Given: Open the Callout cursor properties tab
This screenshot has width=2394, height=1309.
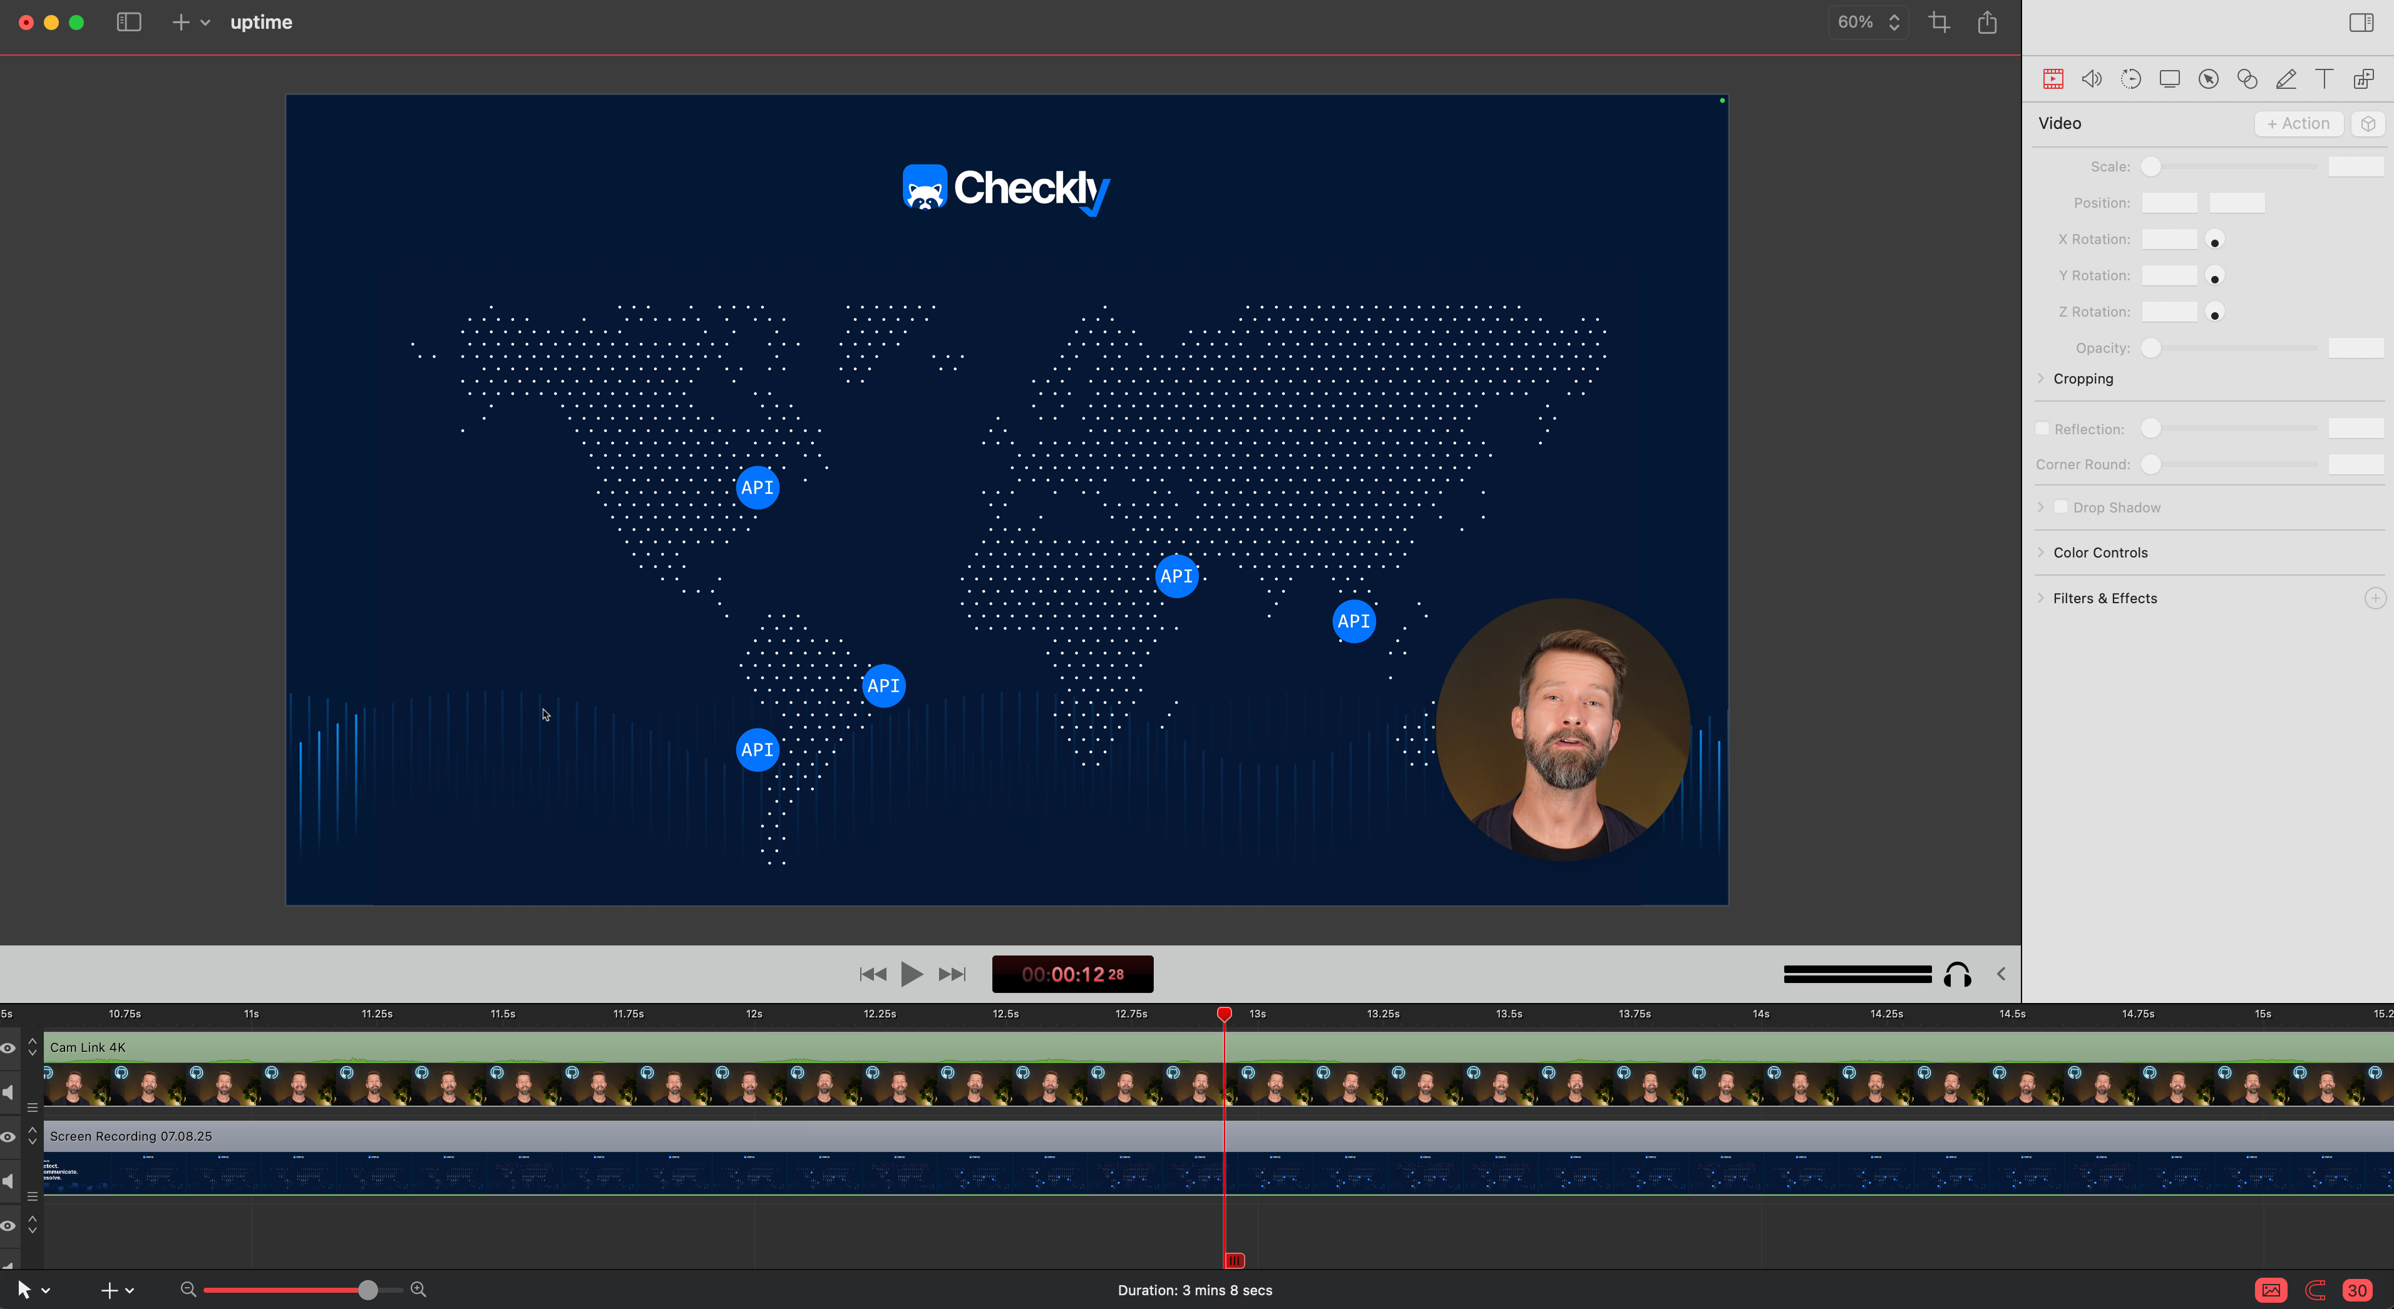Looking at the screenshot, I should point(2209,79).
